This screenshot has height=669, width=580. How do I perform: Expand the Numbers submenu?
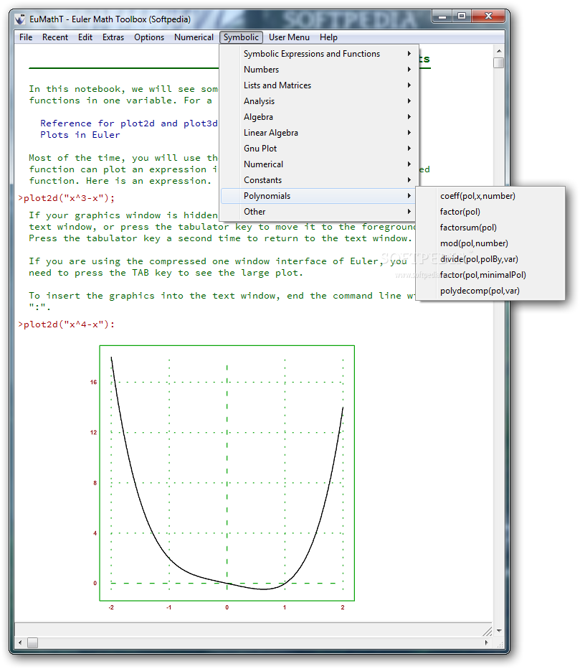pos(318,70)
